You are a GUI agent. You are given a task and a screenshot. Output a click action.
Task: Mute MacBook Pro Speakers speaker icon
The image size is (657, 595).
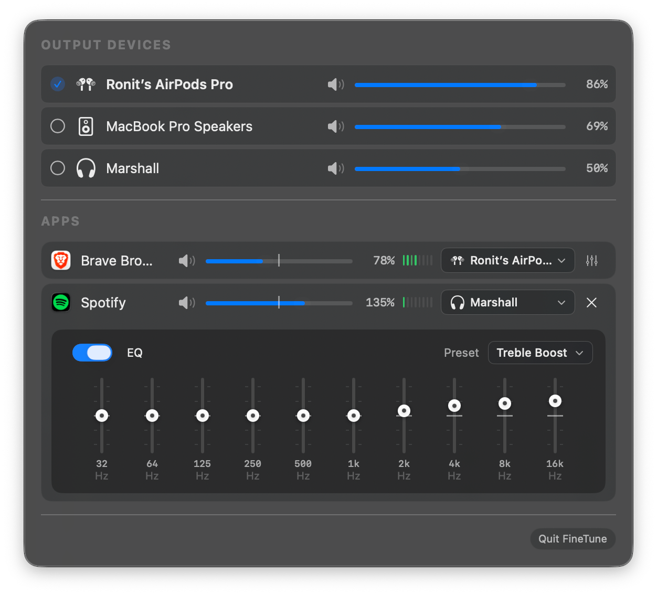pos(336,126)
